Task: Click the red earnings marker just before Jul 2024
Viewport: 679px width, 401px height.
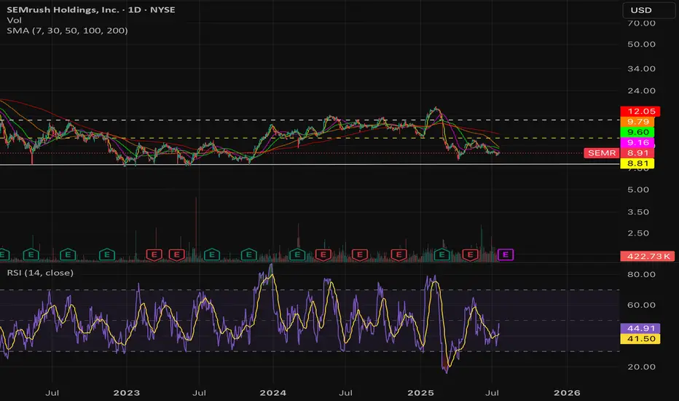Action: tap(323, 254)
